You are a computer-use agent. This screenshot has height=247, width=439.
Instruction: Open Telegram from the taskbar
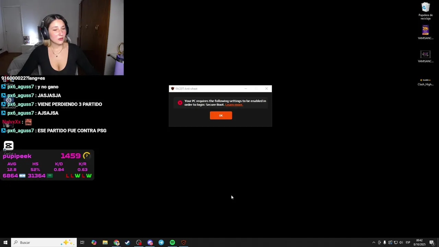click(x=161, y=243)
